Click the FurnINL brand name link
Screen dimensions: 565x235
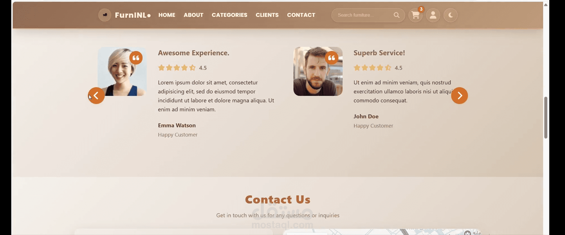click(x=133, y=15)
